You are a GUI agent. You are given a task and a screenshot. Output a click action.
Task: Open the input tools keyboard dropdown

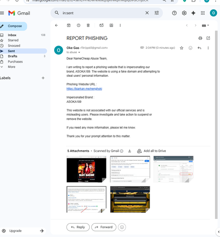coord(205,26)
